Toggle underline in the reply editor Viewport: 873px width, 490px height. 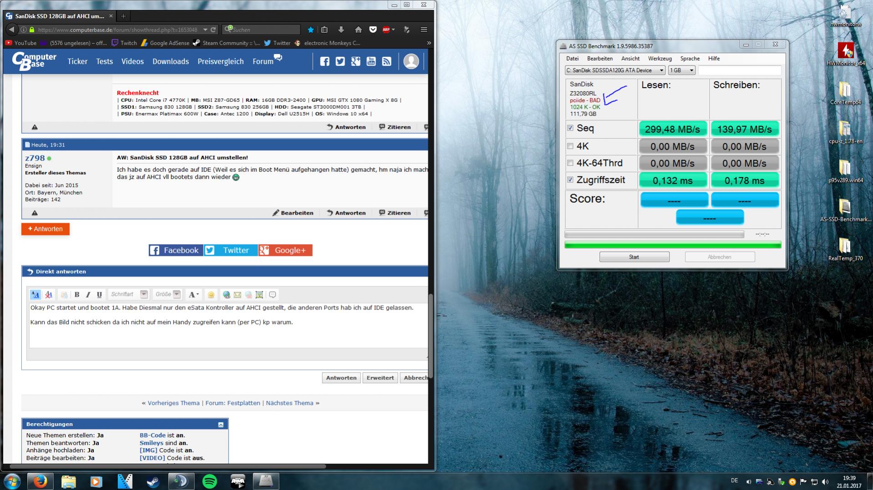point(99,295)
